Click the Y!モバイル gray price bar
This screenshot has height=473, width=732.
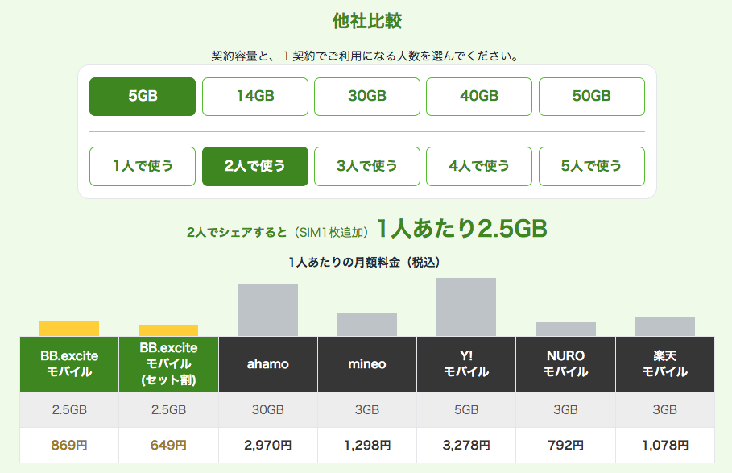coord(466,307)
